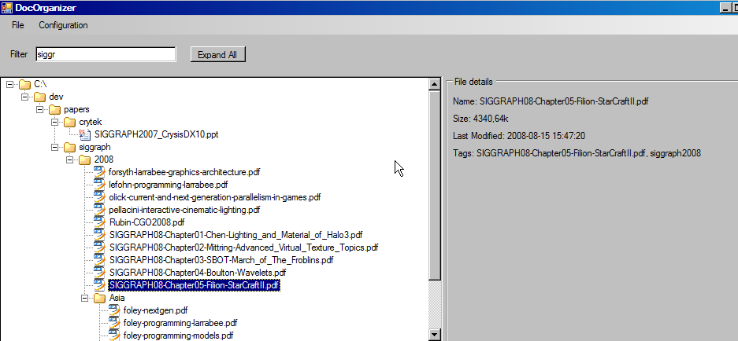
Task: Collapse the 2008 folder node
Action: pos(70,159)
